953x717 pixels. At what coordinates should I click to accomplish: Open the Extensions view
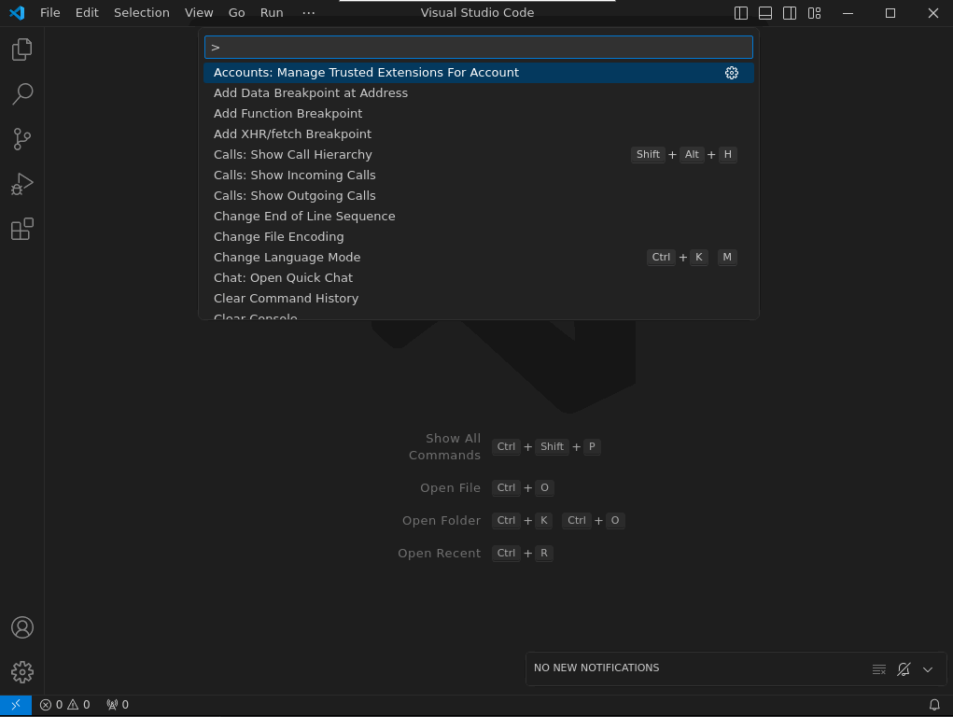[22, 229]
